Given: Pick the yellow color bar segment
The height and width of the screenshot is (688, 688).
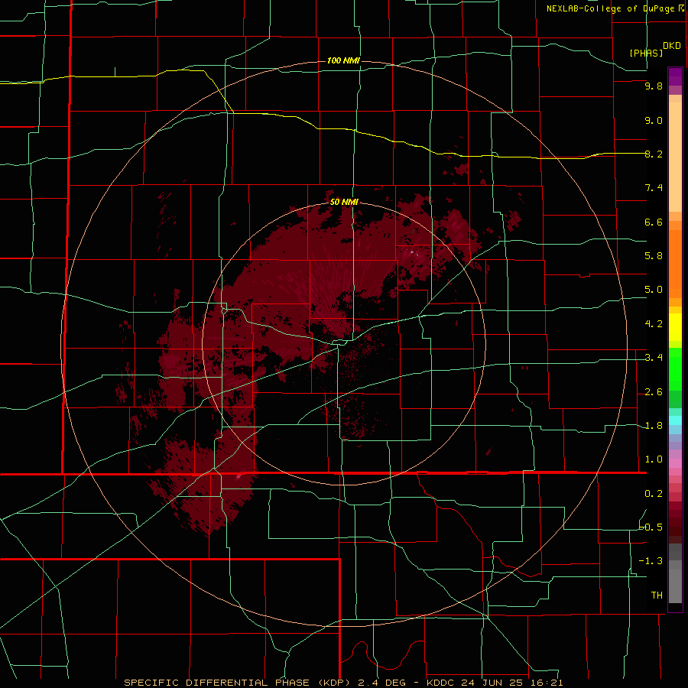Looking at the screenshot, I should [x=675, y=327].
